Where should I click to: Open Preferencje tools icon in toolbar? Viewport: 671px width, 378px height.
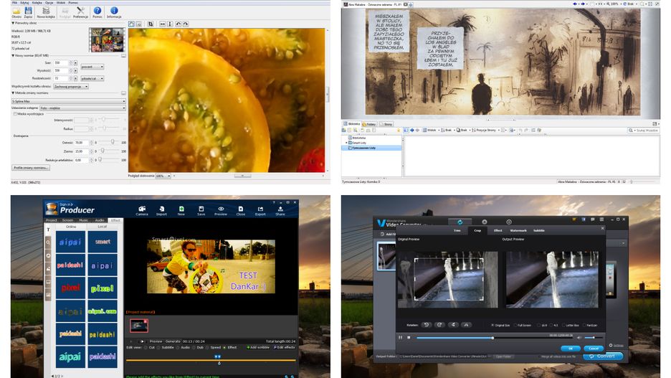tap(80, 11)
